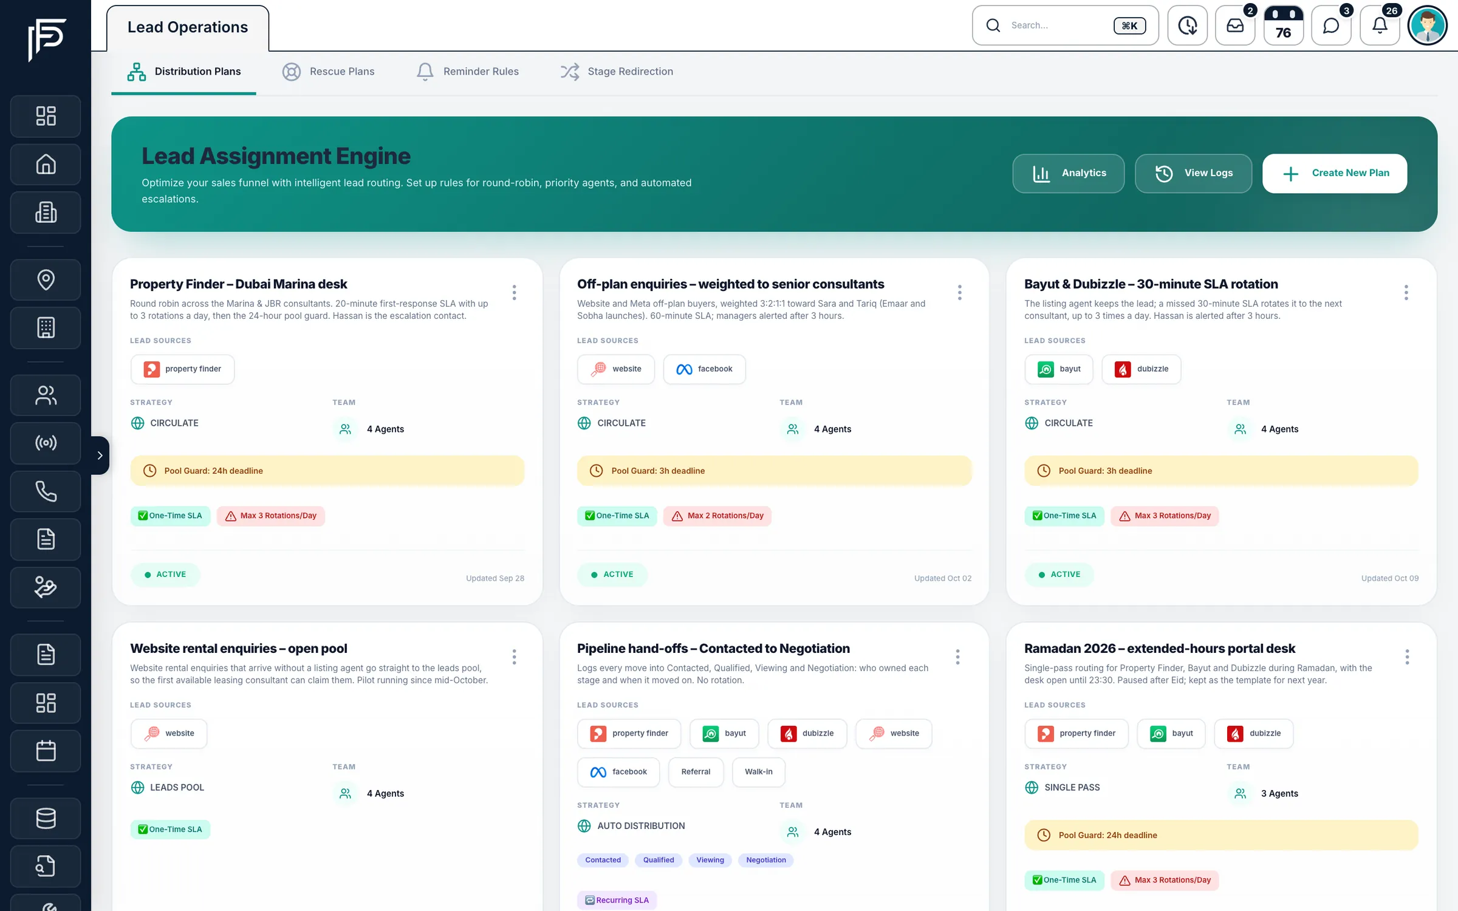Open the map pin location icon
The width and height of the screenshot is (1458, 911).
click(46, 279)
